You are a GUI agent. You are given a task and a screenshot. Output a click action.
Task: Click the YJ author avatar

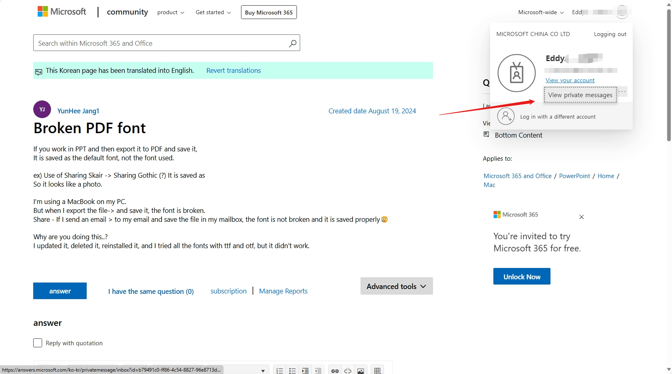42,109
